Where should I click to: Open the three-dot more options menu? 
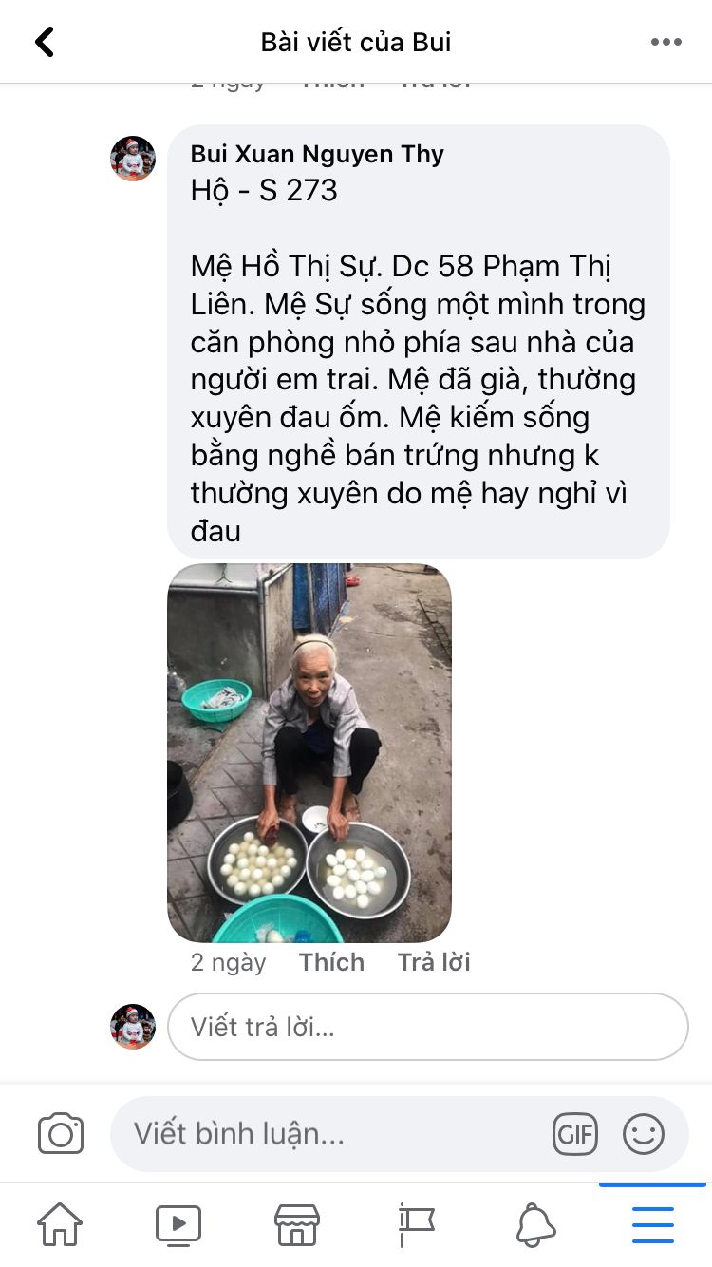(x=665, y=42)
